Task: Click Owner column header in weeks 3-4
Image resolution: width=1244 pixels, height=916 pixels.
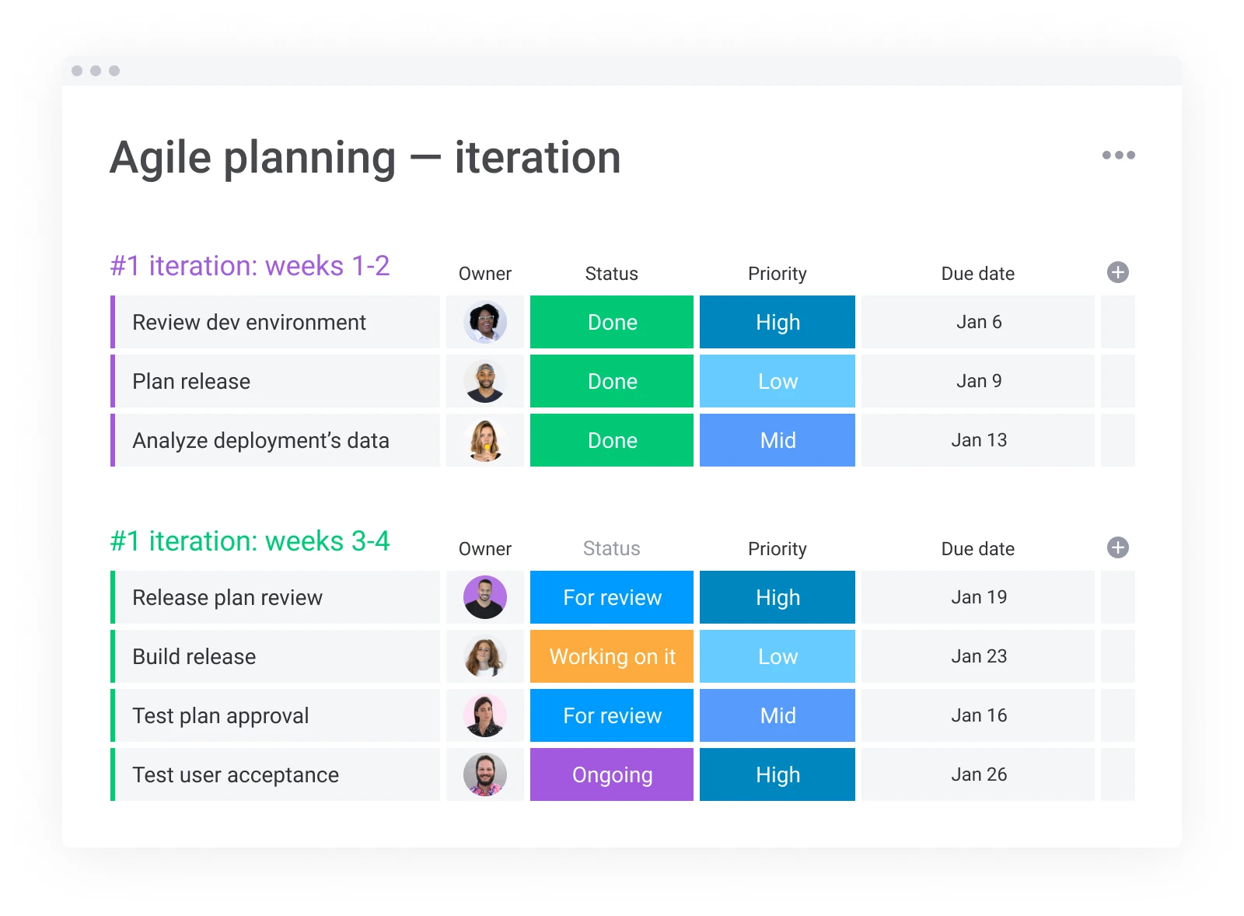Action: coord(485,549)
